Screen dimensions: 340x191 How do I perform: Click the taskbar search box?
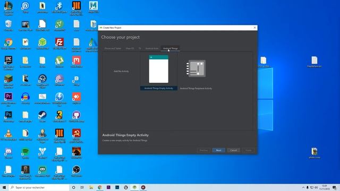pos(39,187)
